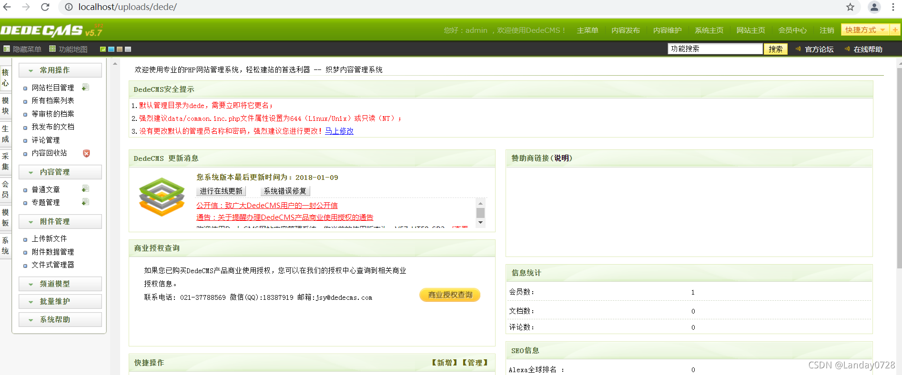Go to 系统主页 in the top navigation
This screenshot has height=375, width=902.
709,30
